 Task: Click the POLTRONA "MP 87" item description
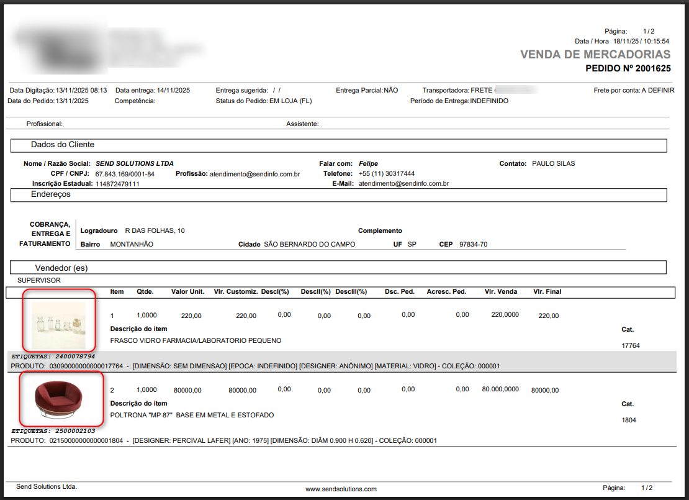(192, 415)
